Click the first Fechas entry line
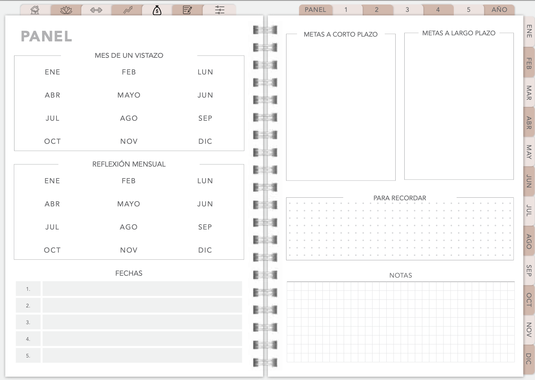The width and height of the screenshot is (535, 380). pyautogui.click(x=142, y=289)
